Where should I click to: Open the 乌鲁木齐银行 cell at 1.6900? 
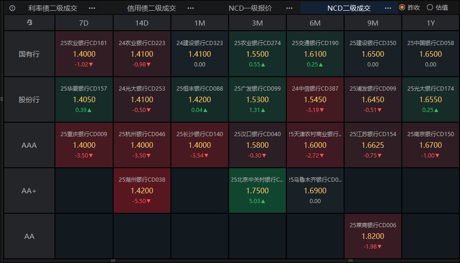pyautogui.click(x=315, y=191)
